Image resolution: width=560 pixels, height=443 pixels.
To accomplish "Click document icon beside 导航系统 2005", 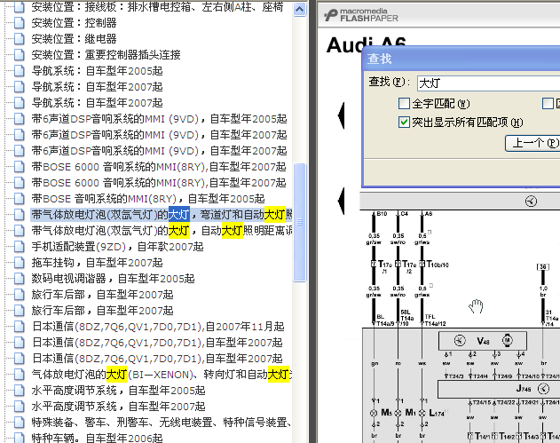I will pyautogui.click(x=19, y=71).
